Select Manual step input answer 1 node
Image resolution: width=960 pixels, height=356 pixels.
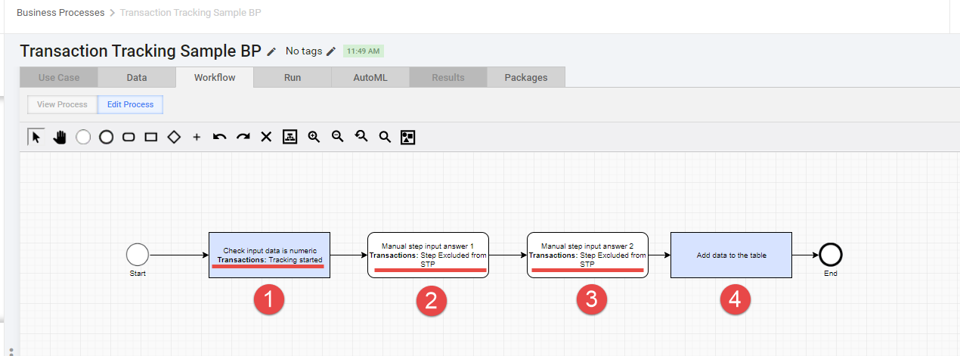pyautogui.click(x=428, y=255)
